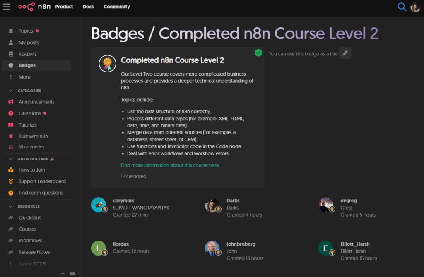Viewport: 424px width, 277px height.
Task: Click the Support Leaderboard medal icon
Action: point(11,181)
